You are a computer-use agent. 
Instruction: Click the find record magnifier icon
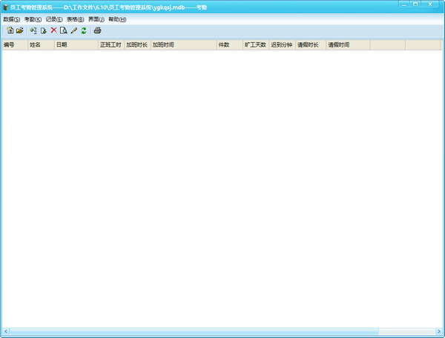click(x=64, y=30)
